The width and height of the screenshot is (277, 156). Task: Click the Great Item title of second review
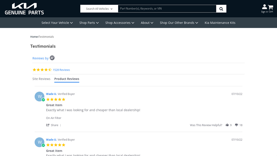[x=54, y=151]
